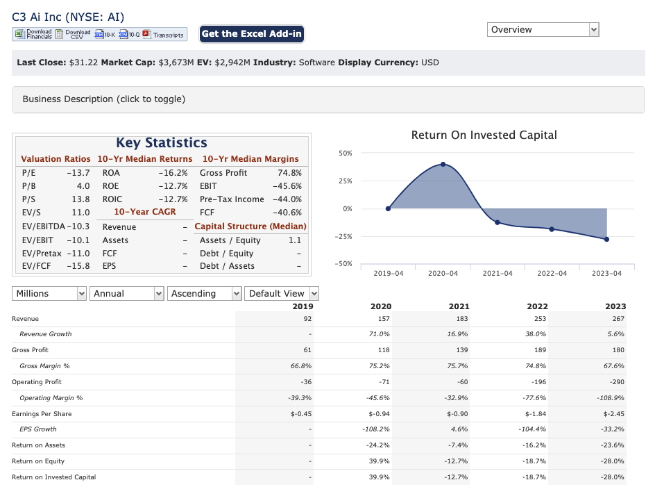Click the Transcripts PDF icon
Screen dimensions: 655x496
tap(146, 34)
